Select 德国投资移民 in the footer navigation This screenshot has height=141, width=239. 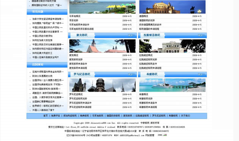tap(113, 116)
